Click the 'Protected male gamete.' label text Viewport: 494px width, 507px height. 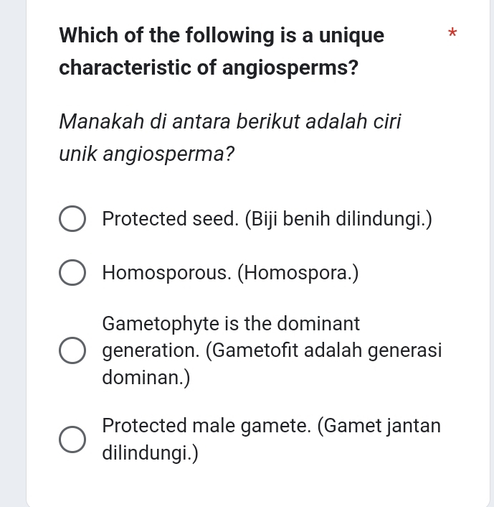click(206, 426)
